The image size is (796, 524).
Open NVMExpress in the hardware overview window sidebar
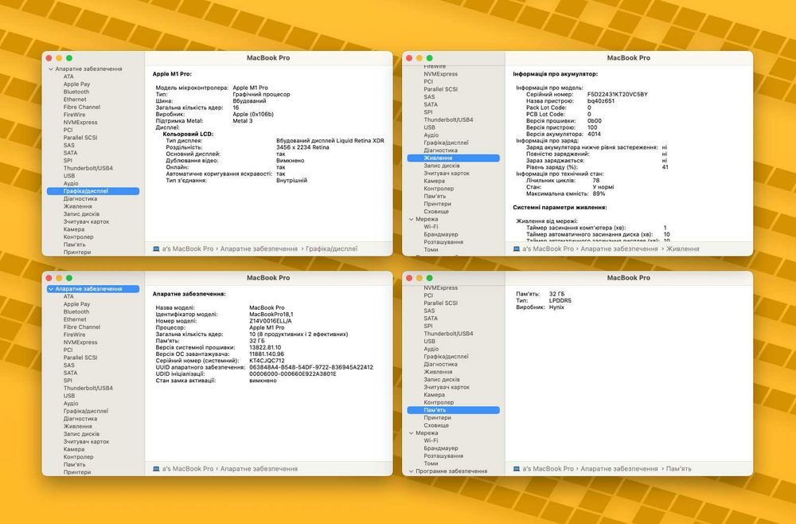80,342
